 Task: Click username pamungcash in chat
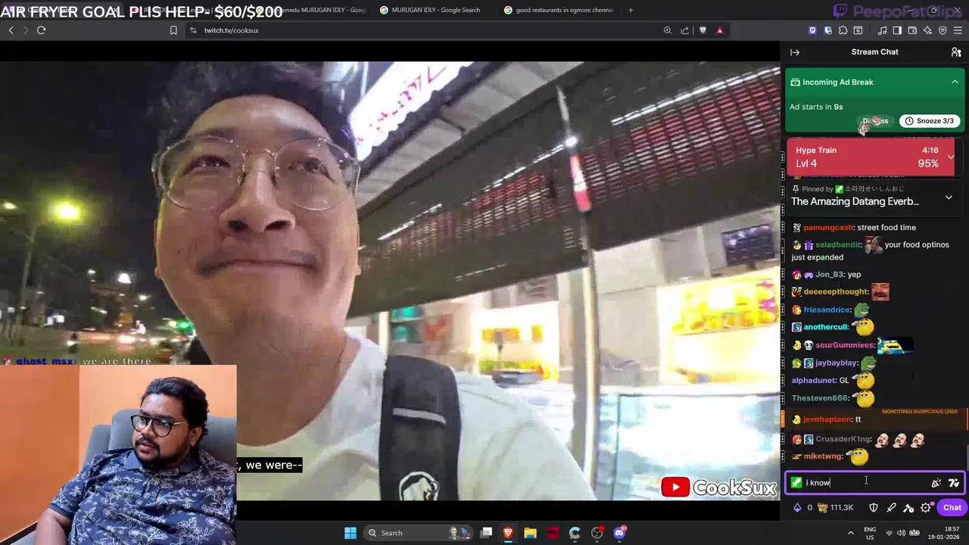coord(828,227)
